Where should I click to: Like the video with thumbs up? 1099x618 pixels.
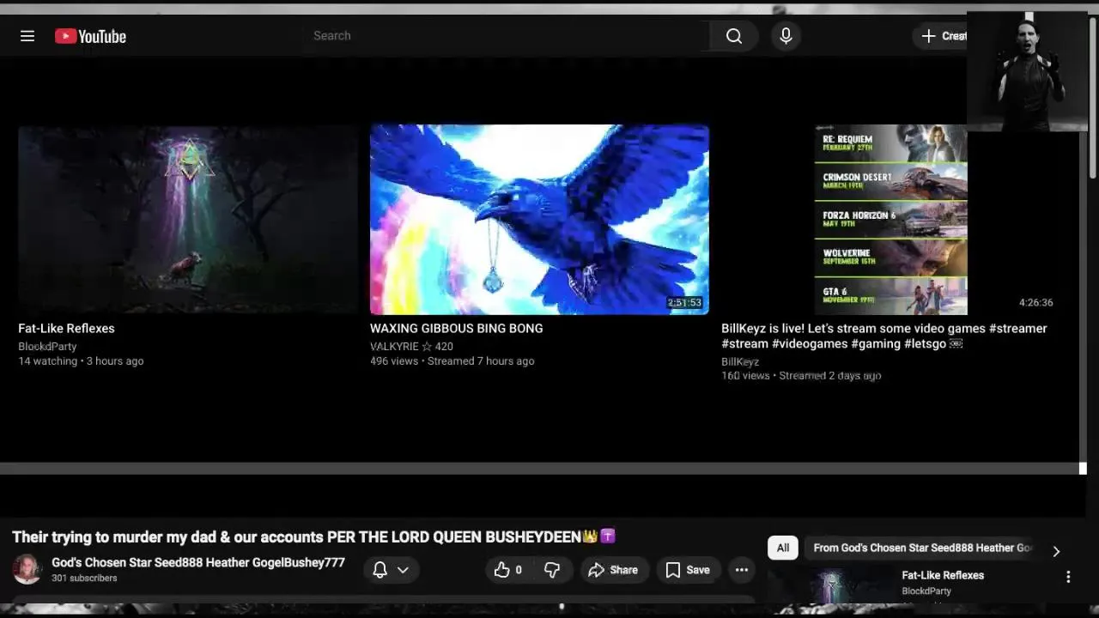click(507, 570)
